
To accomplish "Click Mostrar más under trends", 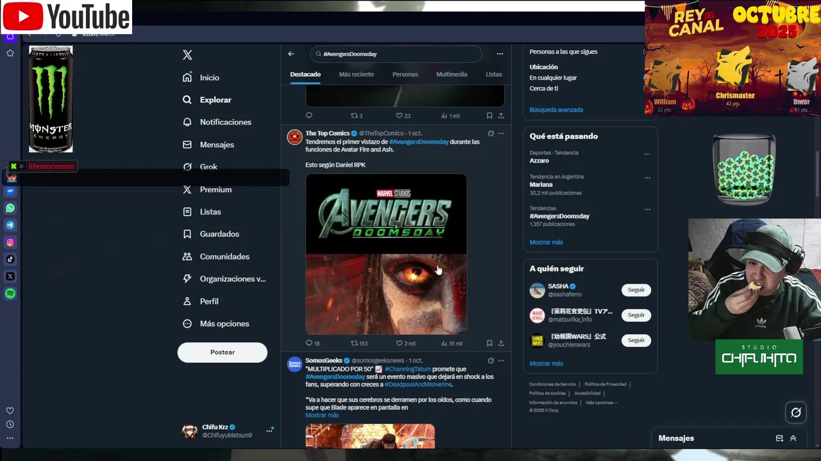I will pos(546,242).
